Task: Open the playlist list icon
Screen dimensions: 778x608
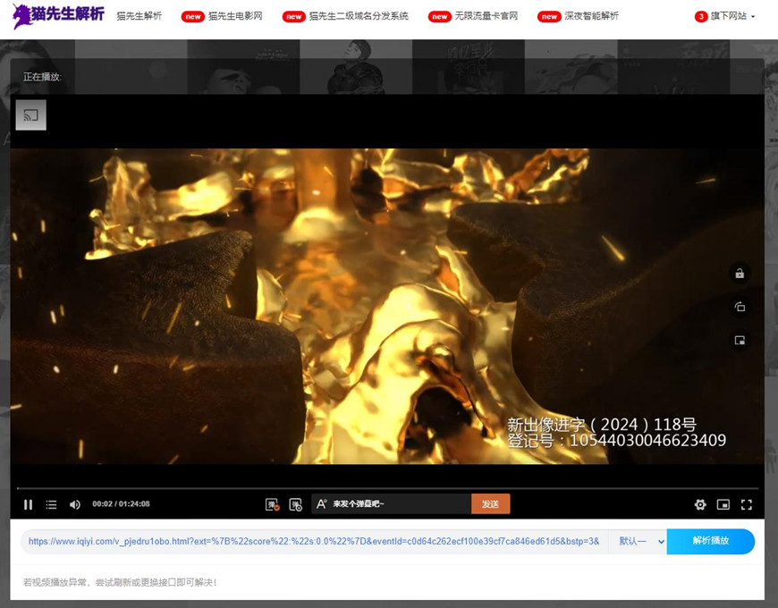Action: [51, 504]
